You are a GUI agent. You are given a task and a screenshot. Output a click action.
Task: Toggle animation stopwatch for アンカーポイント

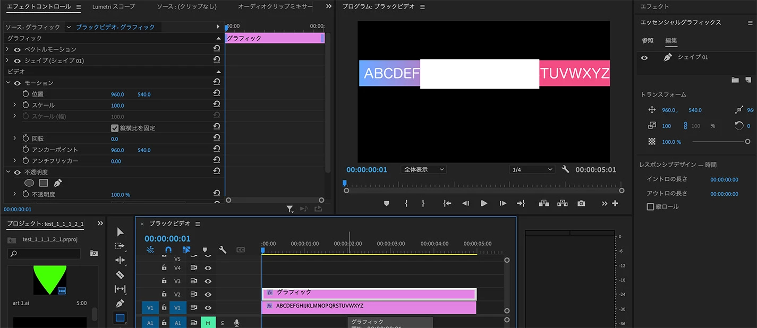(x=25, y=150)
